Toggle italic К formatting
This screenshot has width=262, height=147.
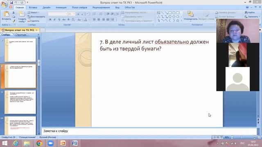tap(54, 20)
